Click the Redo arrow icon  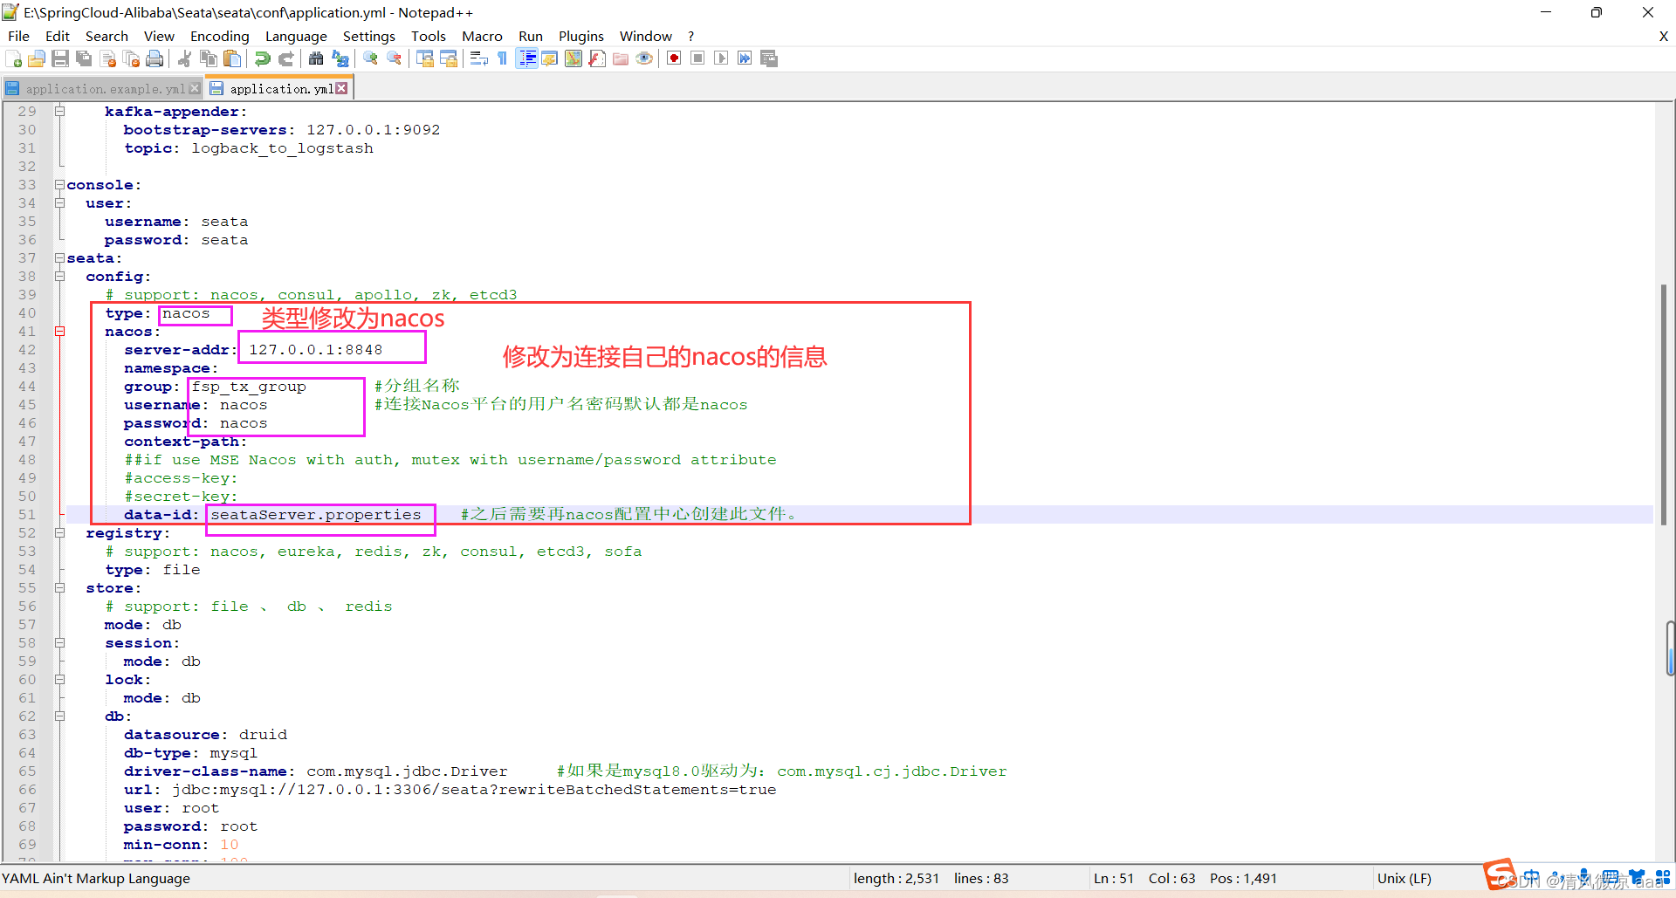pos(285,58)
